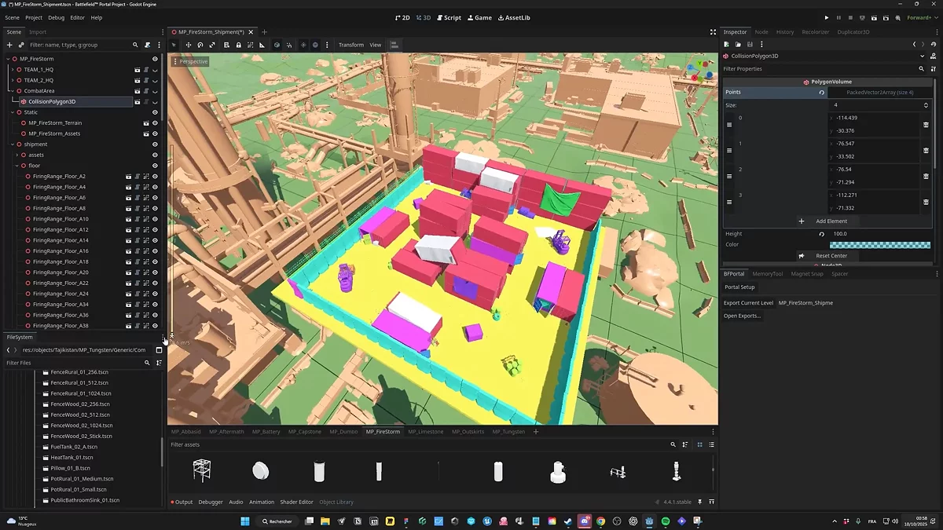Open the Debug menu
The height and width of the screenshot is (530, 943).
click(x=57, y=17)
